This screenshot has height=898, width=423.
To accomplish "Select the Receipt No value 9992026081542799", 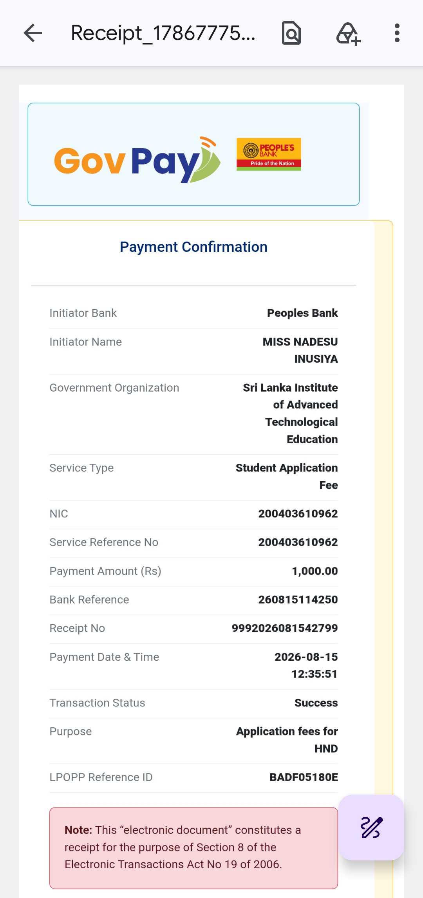I will 285,628.
